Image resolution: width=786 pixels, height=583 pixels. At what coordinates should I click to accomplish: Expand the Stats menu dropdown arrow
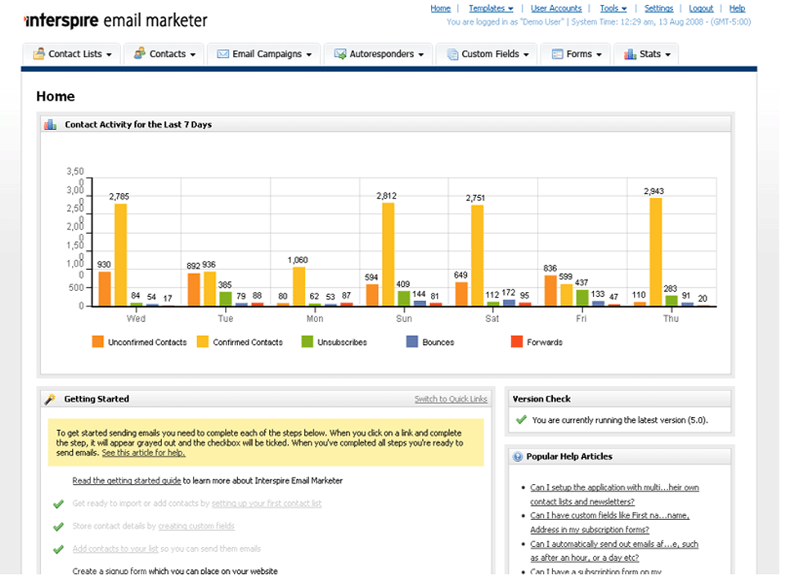tap(668, 55)
